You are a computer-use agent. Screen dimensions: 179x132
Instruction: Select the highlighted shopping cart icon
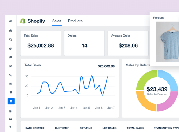(11, 101)
